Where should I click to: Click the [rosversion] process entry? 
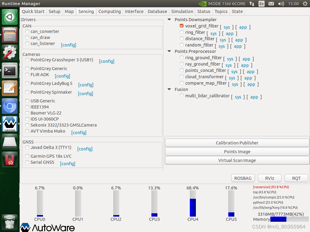tap(271, 187)
